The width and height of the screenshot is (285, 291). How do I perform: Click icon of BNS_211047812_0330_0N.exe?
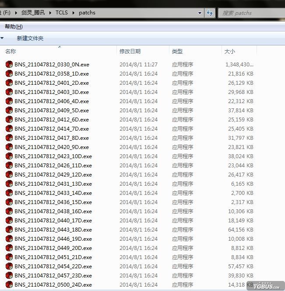pos(9,64)
